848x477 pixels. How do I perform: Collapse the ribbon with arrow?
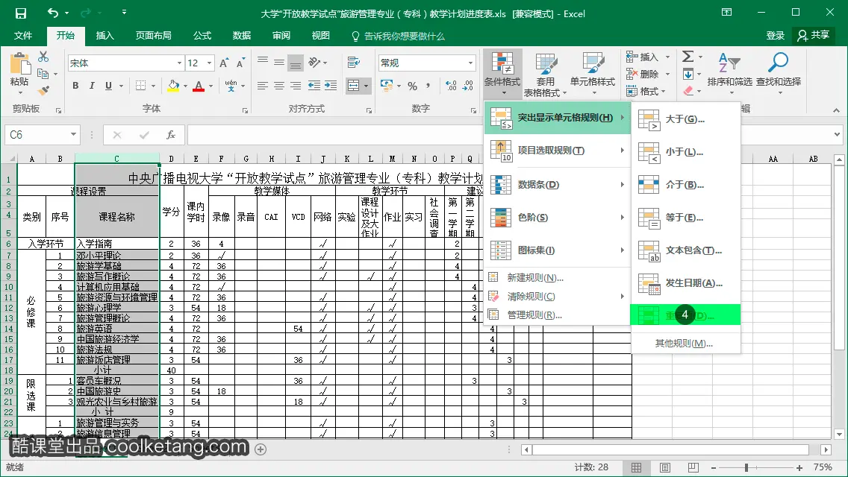point(836,110)
